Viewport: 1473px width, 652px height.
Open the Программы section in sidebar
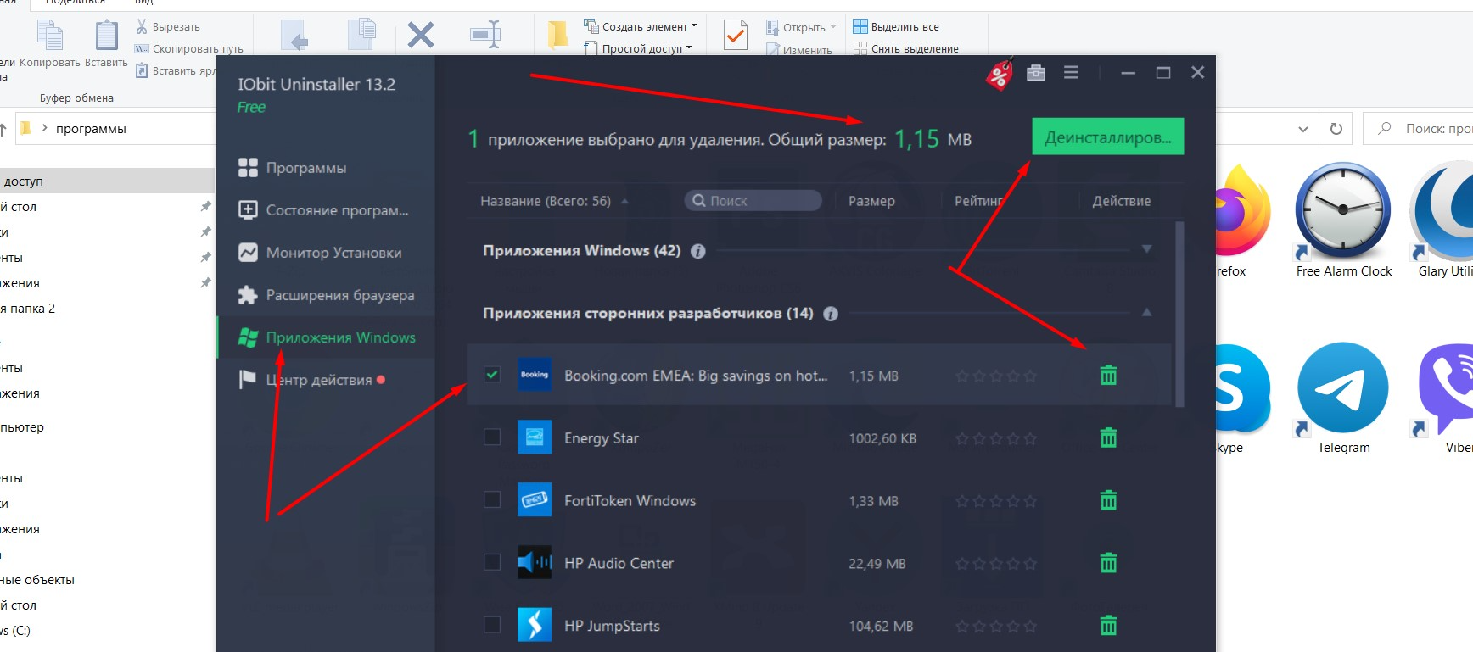tap(293, 168)
